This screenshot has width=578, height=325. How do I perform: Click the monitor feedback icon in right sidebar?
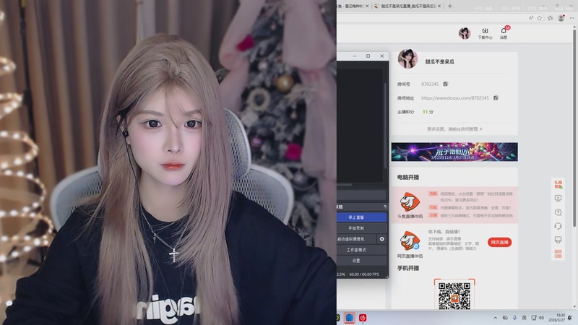coord(558,240)
